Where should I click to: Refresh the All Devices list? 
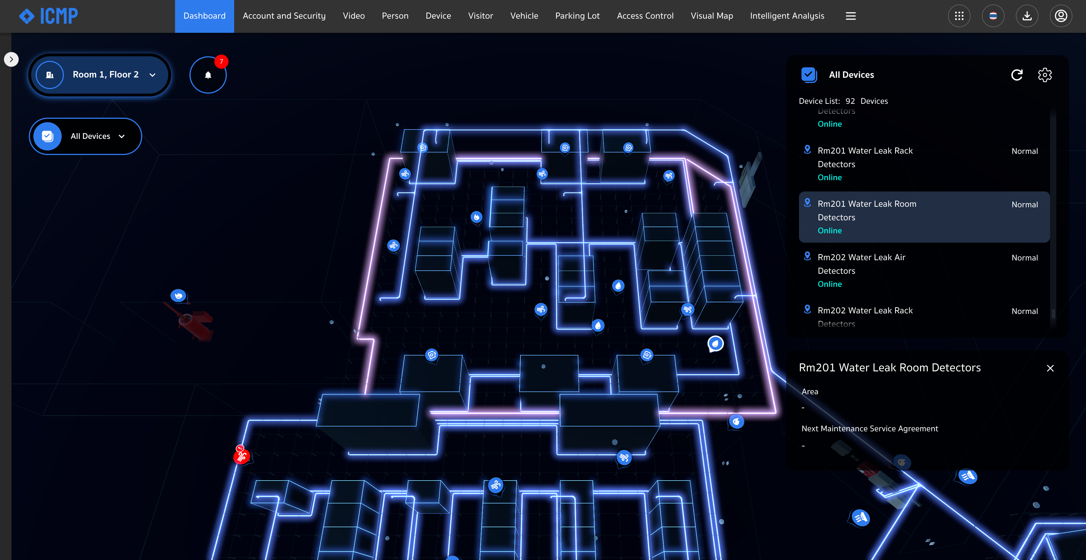pos(1017,75)
